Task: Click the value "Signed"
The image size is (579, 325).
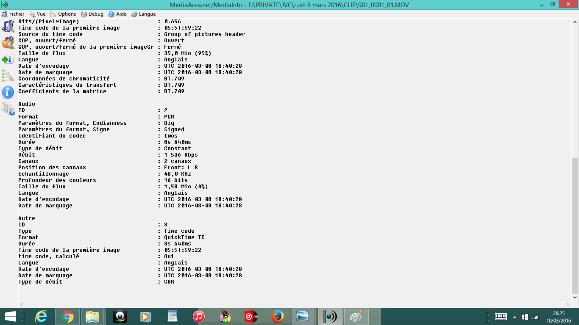Action: [x=174, y=129]
